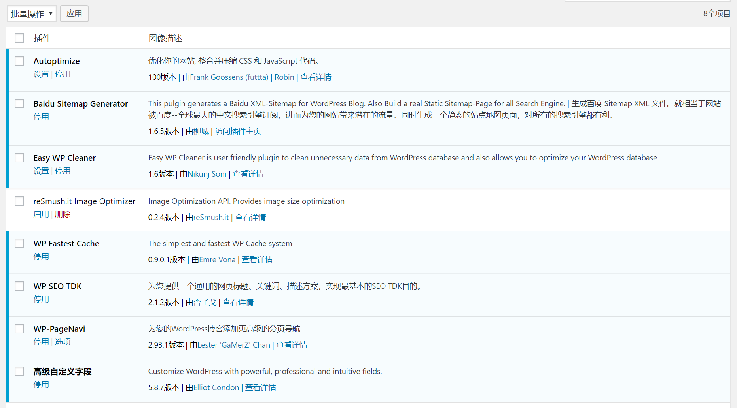
Task: View details (查看详情) for Easy WP Cleaner
Action: (248, 174)
